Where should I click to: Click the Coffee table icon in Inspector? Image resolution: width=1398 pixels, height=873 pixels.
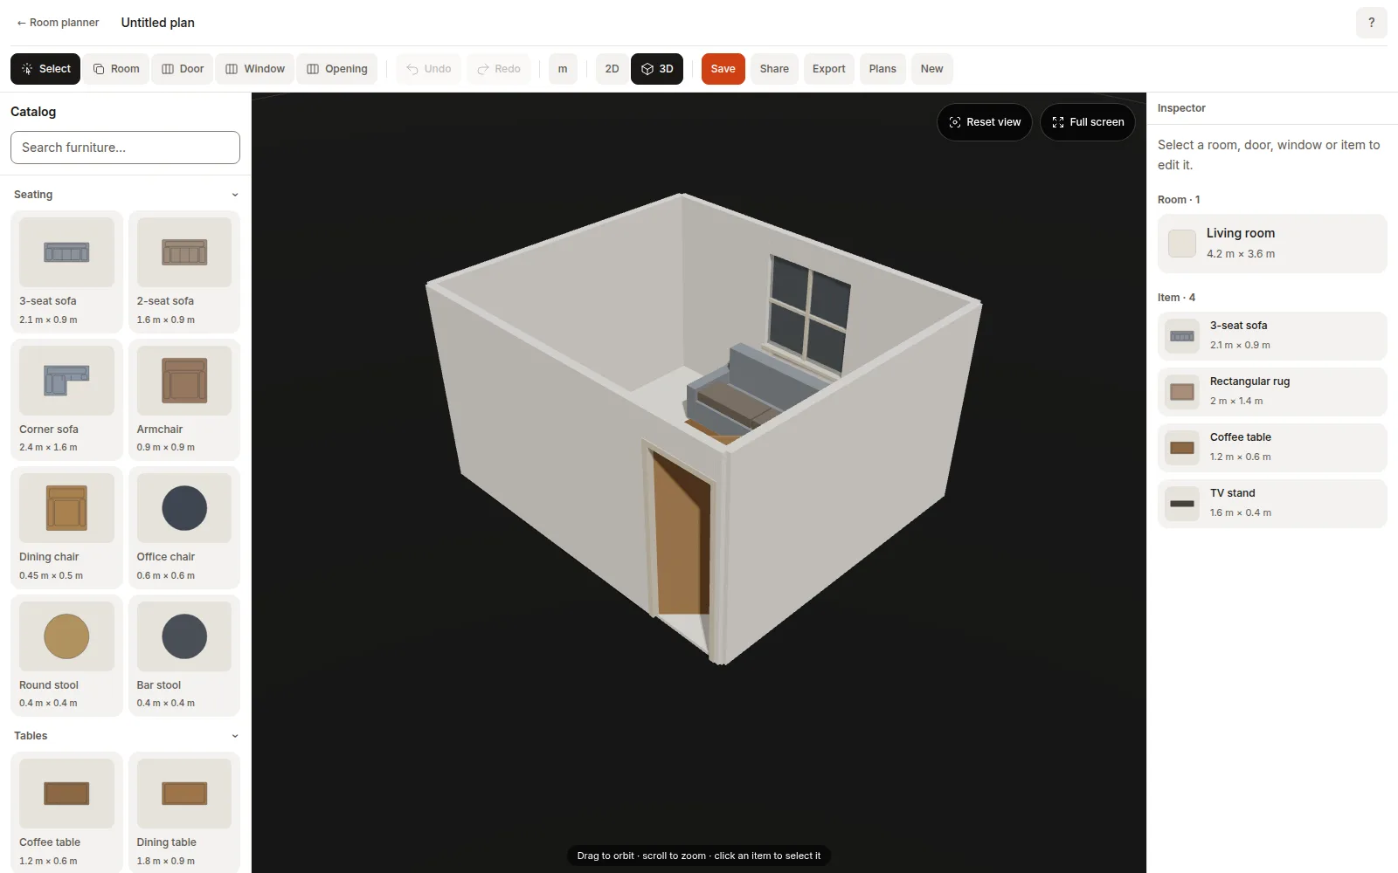pyautogui.click(x=1182, y=448)
